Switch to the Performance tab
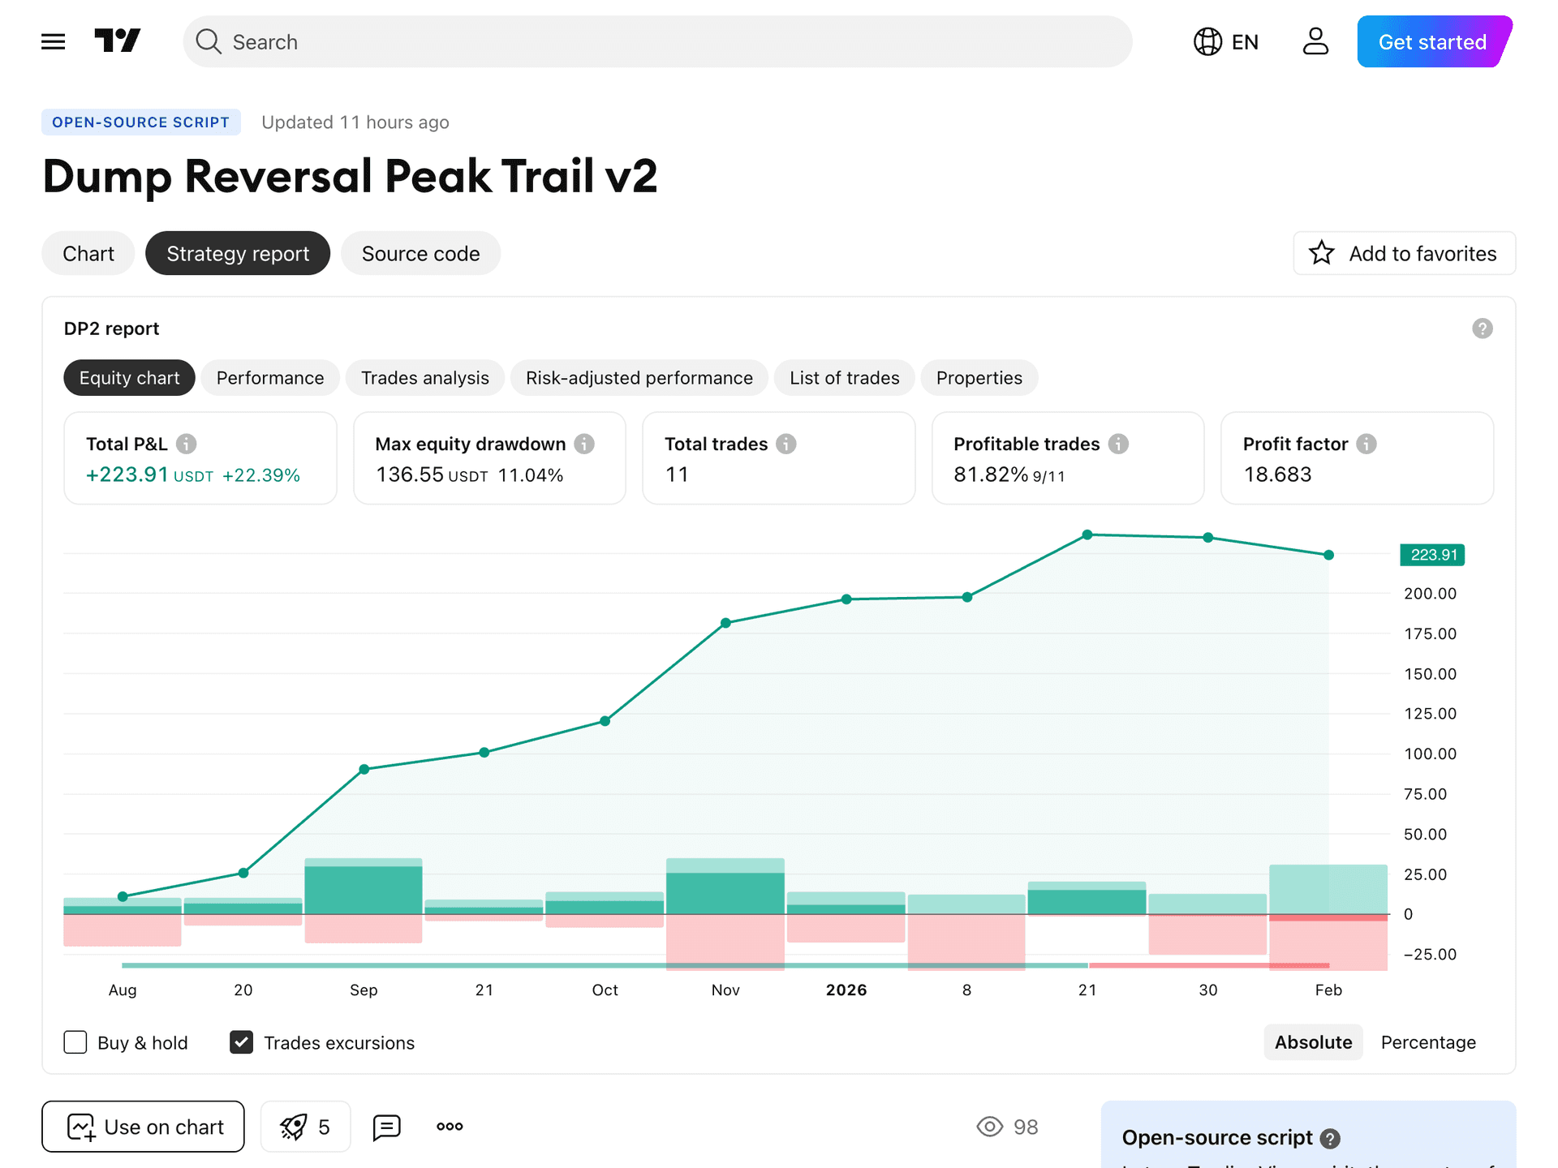The image size is (1558, 1168). click(x=270, y=377)
